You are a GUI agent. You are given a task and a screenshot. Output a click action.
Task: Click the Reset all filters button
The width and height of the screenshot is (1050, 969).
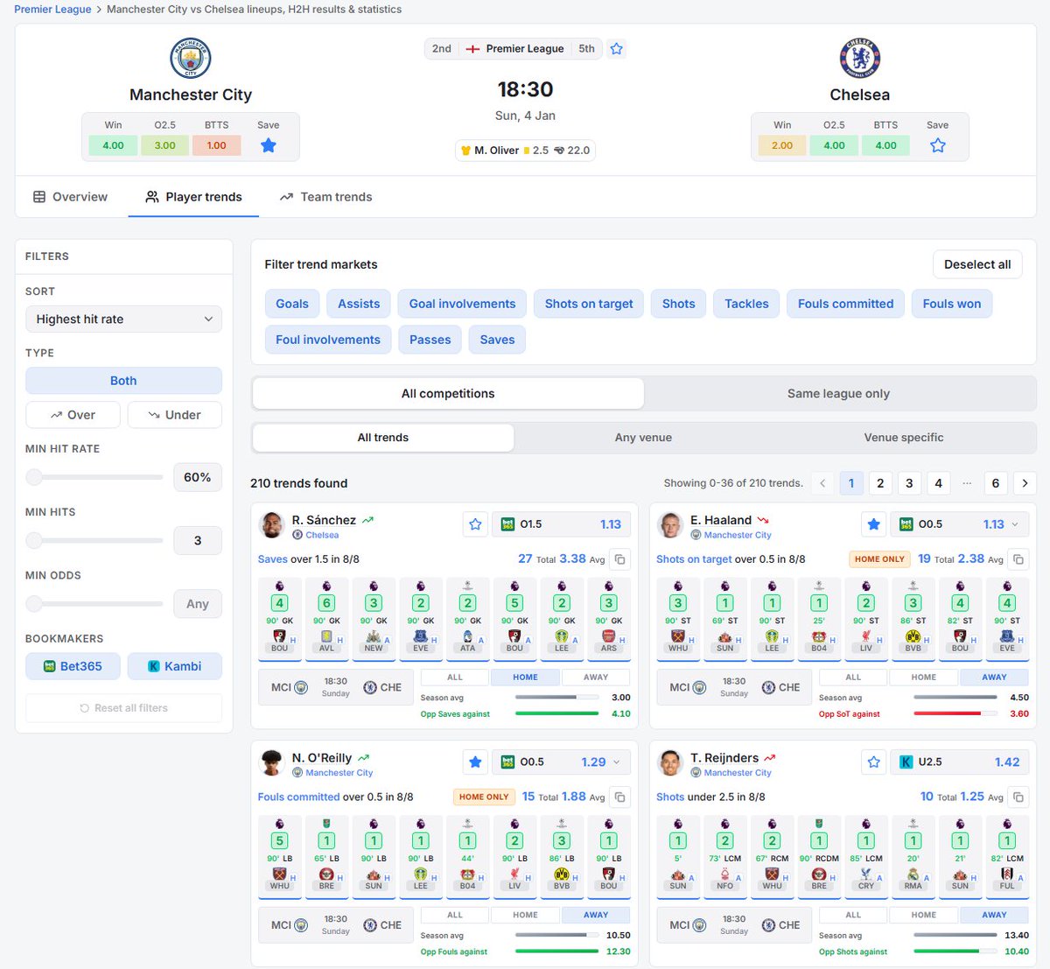[123, 708]
